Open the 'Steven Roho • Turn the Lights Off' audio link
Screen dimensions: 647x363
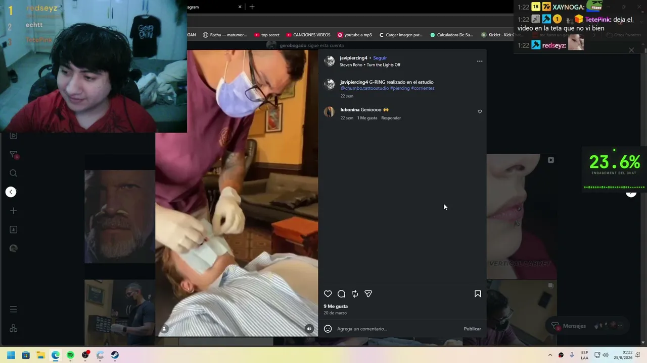(370, 65)
